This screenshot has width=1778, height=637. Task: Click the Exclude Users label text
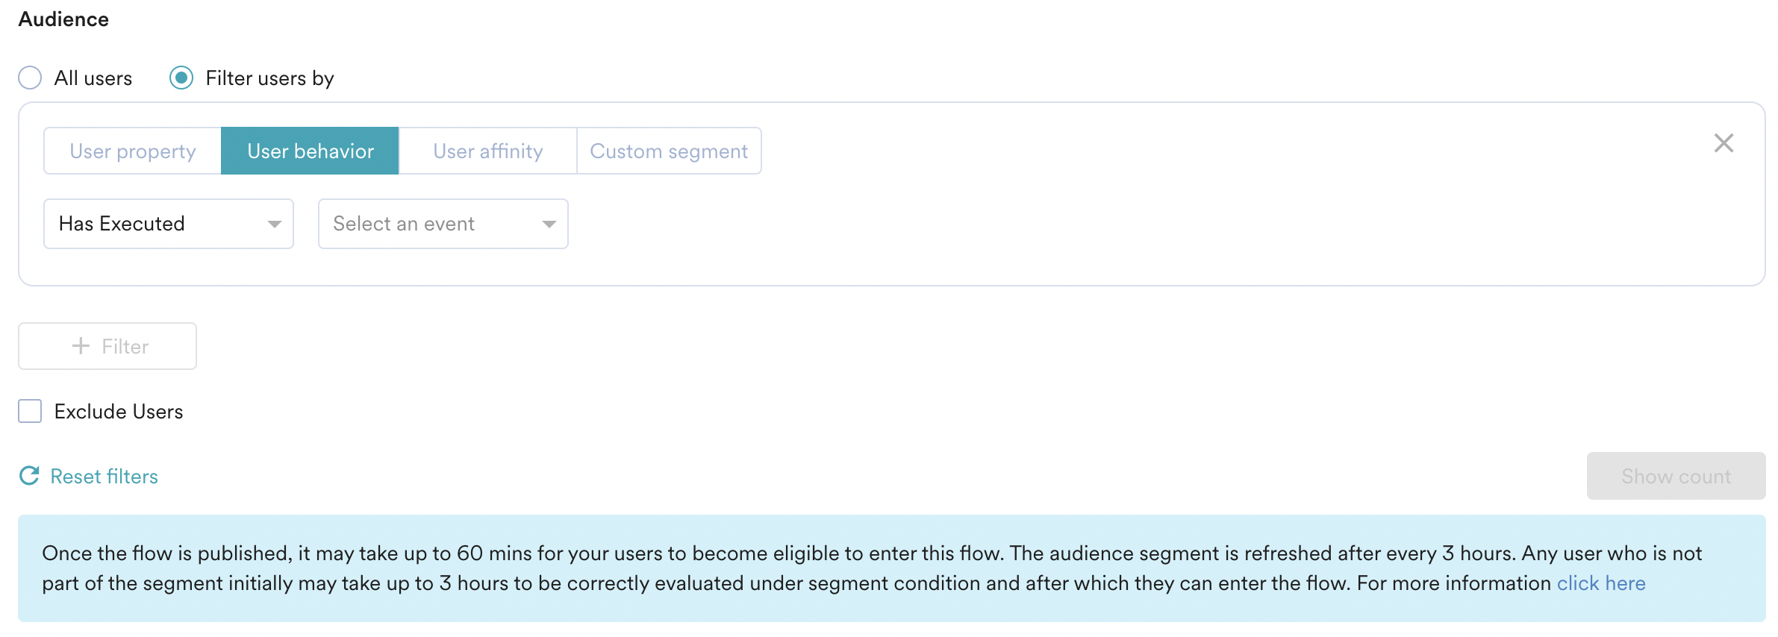point(119,412)
